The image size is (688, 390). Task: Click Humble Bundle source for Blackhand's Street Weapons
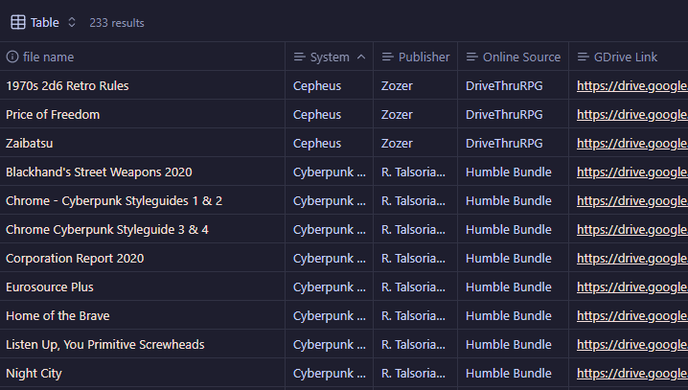pyautogui.click(x=508, y=172)
